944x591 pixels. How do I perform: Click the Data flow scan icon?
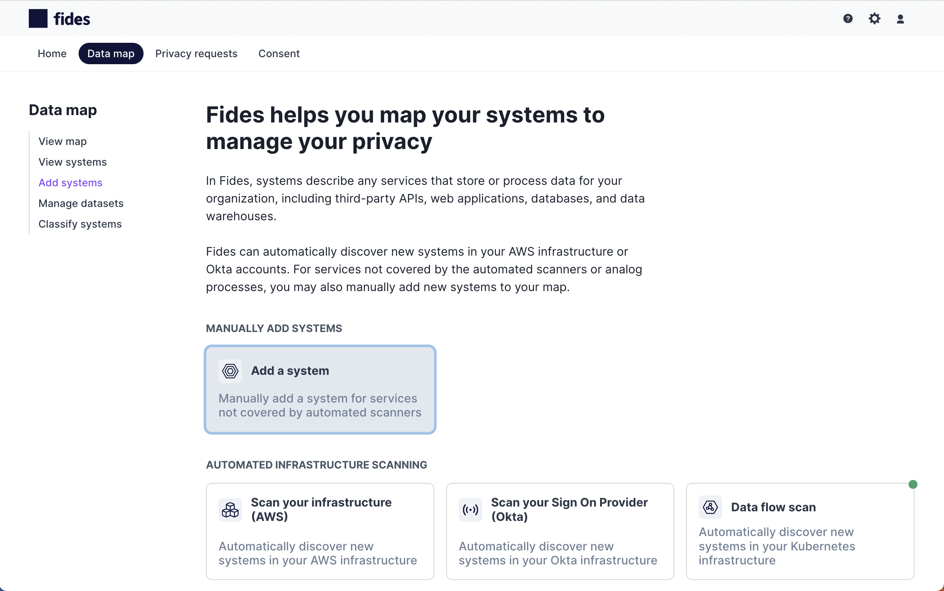pyautogui.click(x=710, y=507)
